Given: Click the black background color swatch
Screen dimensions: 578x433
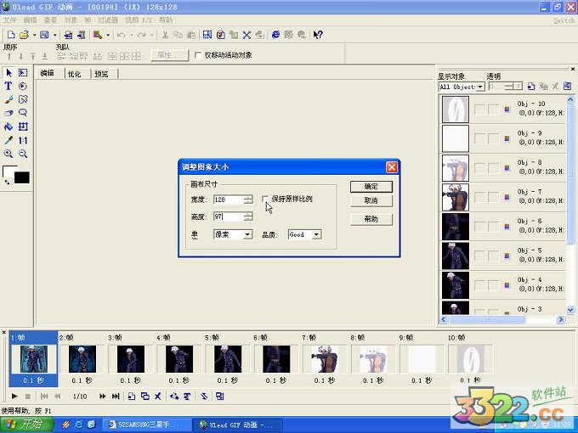Looking at the screenshot, I should 21,177.
